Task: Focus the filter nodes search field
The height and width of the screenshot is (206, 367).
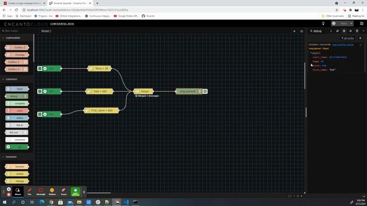Action: pos(17,31)
